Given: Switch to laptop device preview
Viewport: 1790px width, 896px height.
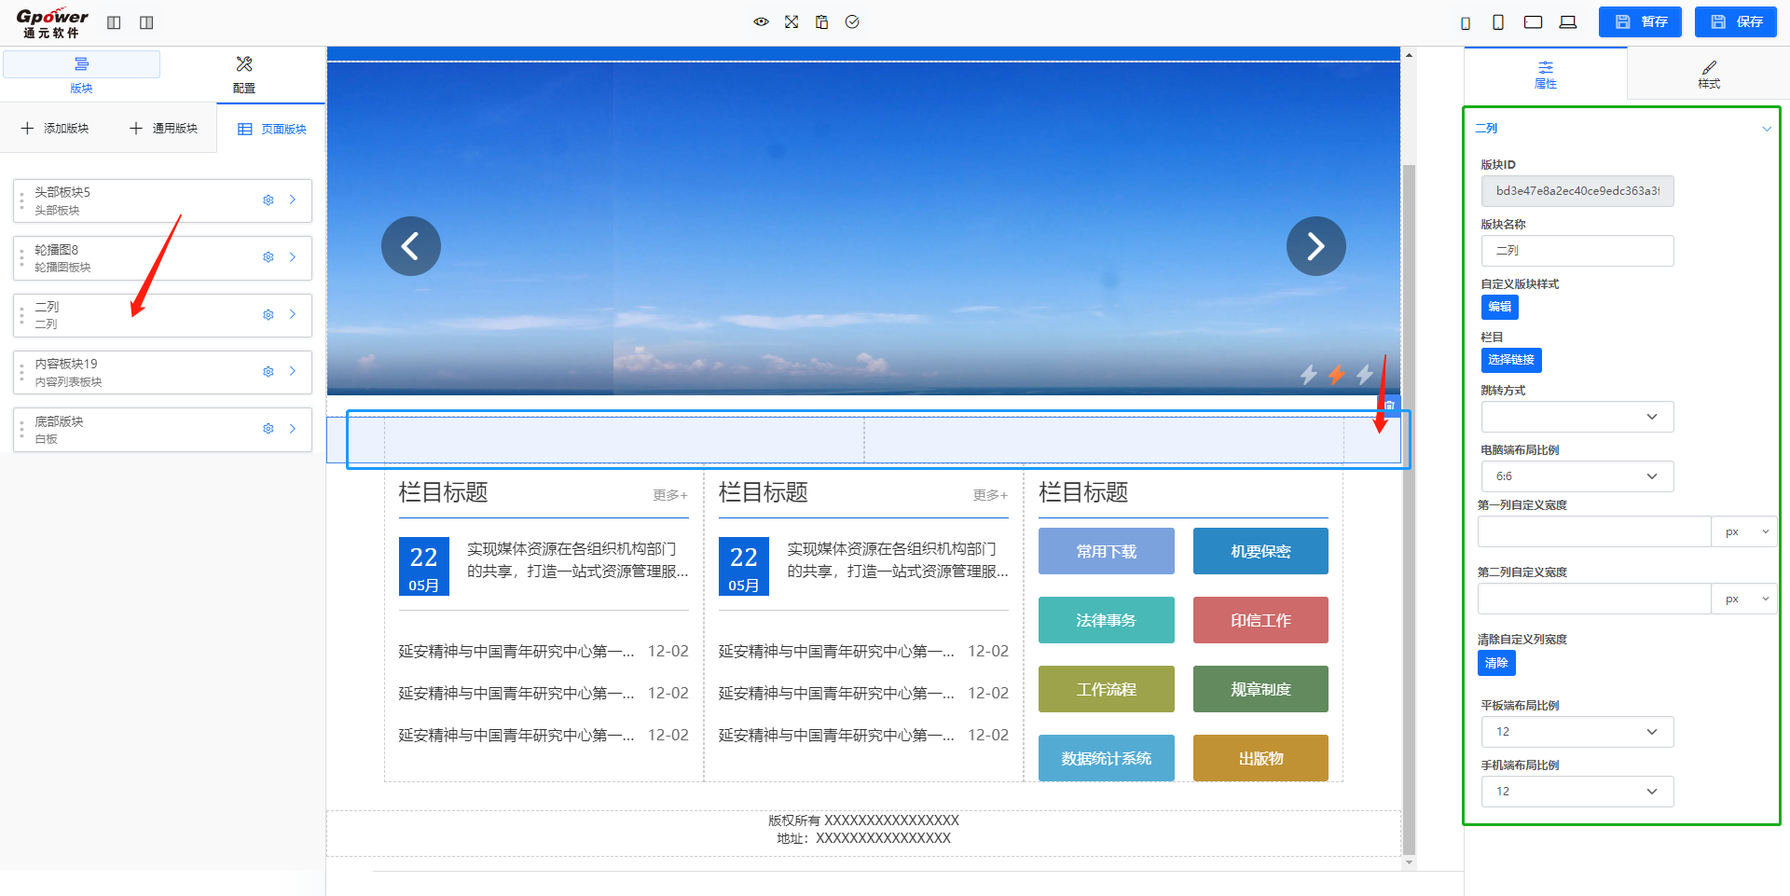Looking at the screenshot, I should (1568, 22).
